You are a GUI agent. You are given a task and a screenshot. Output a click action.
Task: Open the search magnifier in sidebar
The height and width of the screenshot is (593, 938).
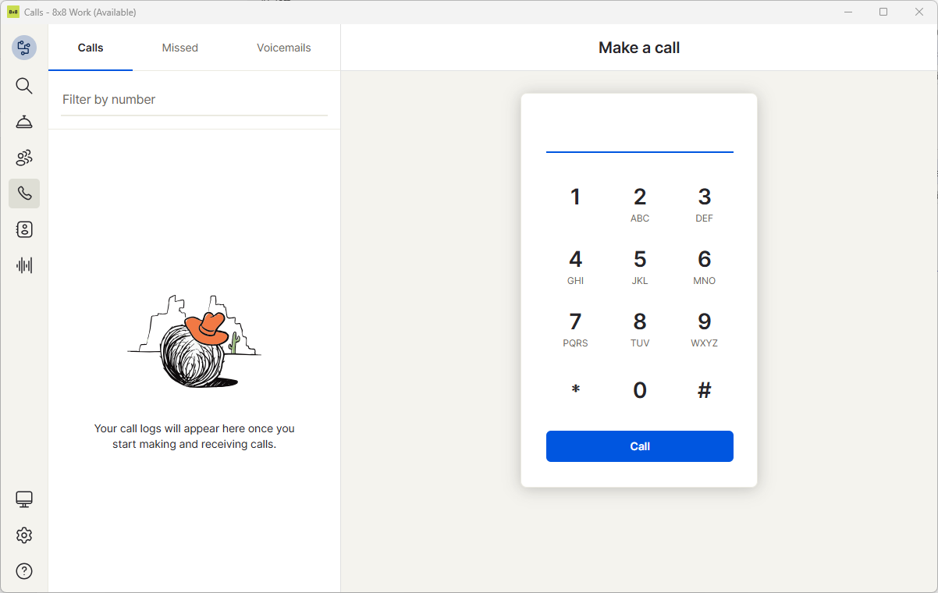pyautogui.click(x=24, y=86)
